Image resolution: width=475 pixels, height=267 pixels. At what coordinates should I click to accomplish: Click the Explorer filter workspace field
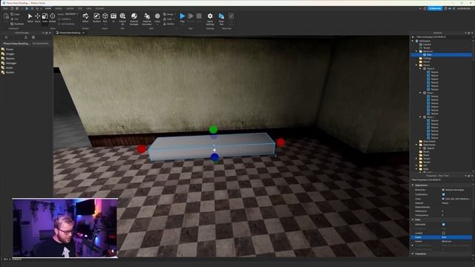(442, 37)
